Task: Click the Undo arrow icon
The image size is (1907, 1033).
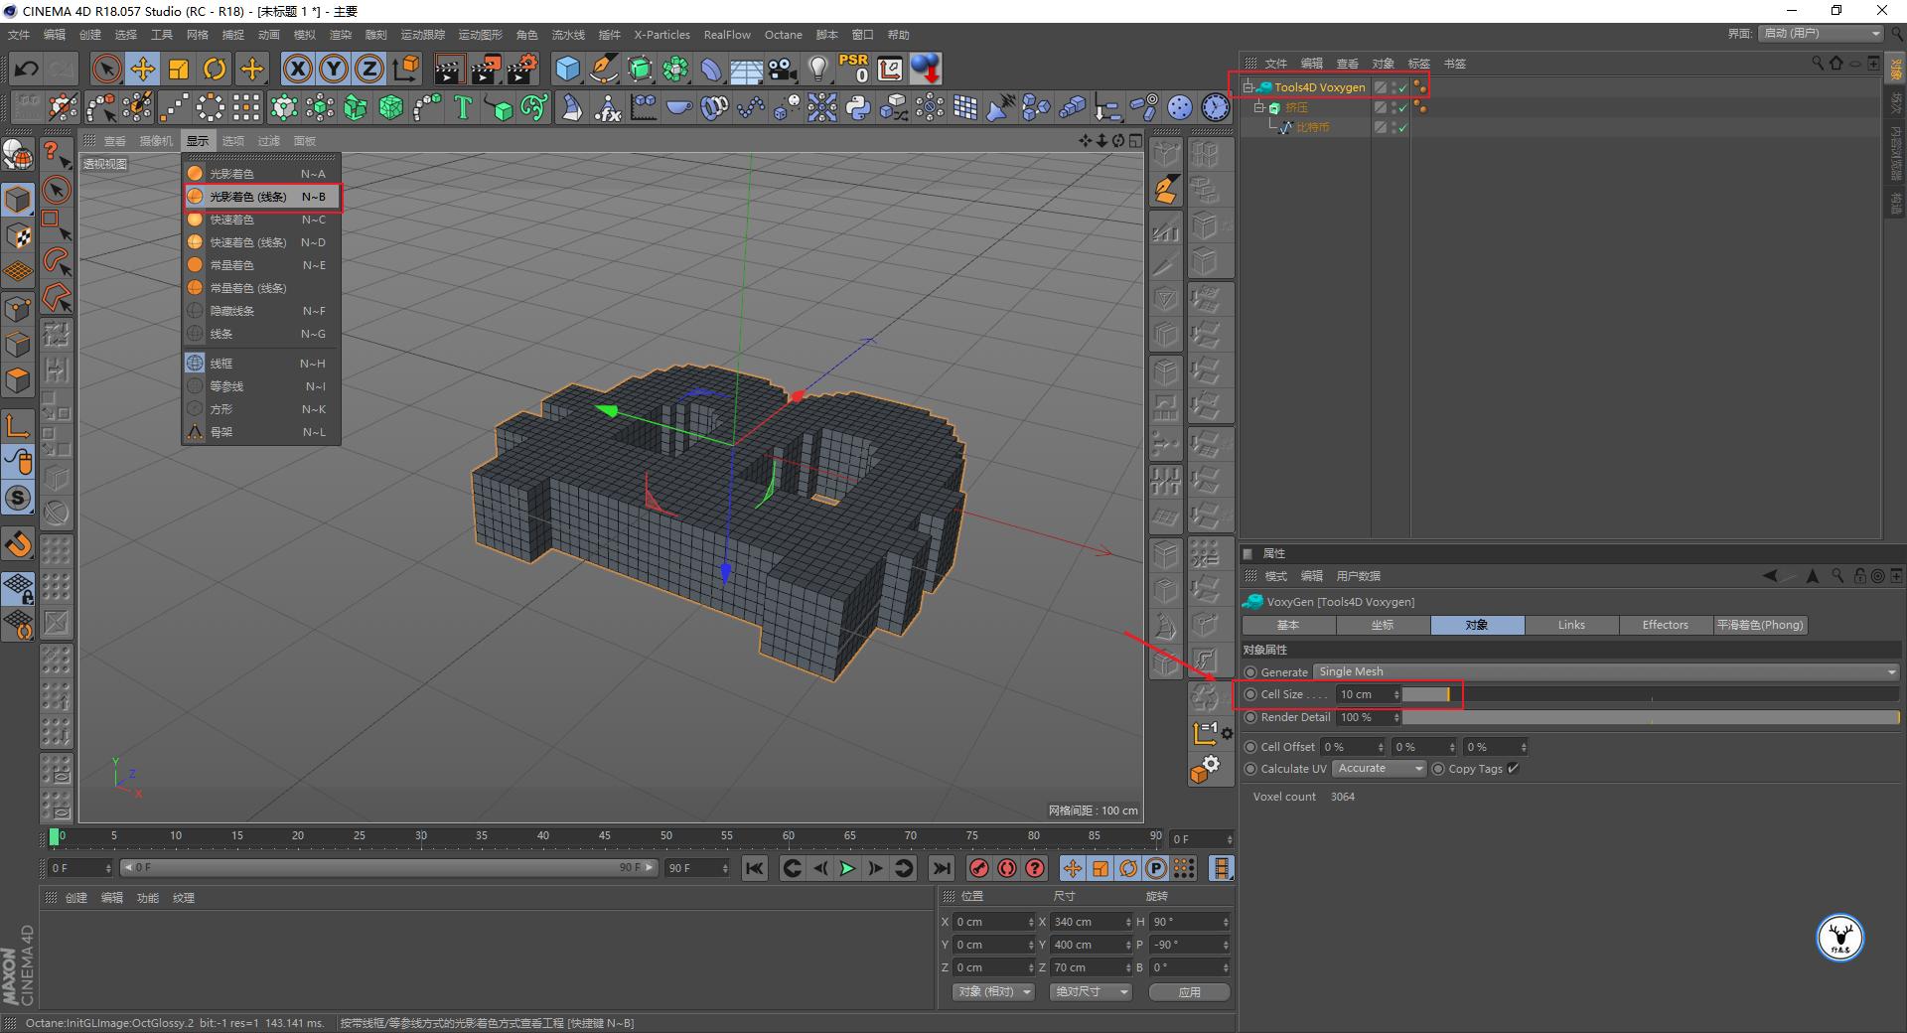Action: point(26,69)
